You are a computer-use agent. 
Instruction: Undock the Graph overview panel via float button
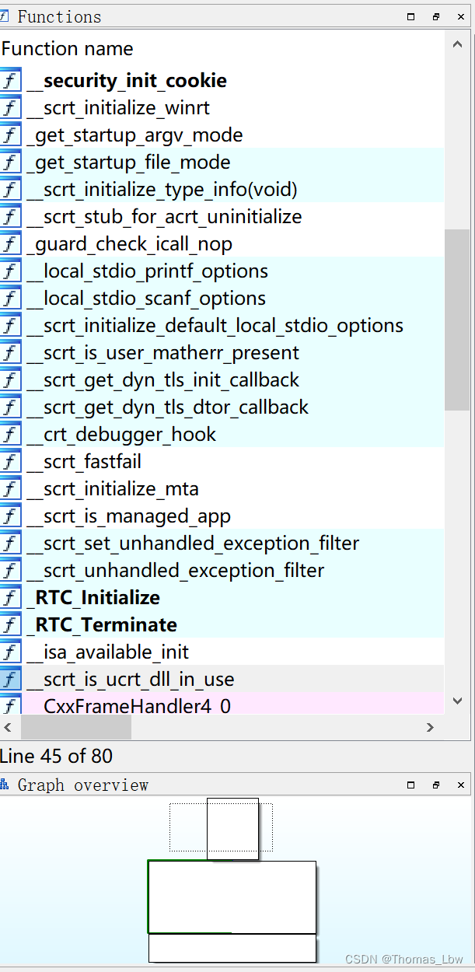pyautogui.click(x=435, y=785)
